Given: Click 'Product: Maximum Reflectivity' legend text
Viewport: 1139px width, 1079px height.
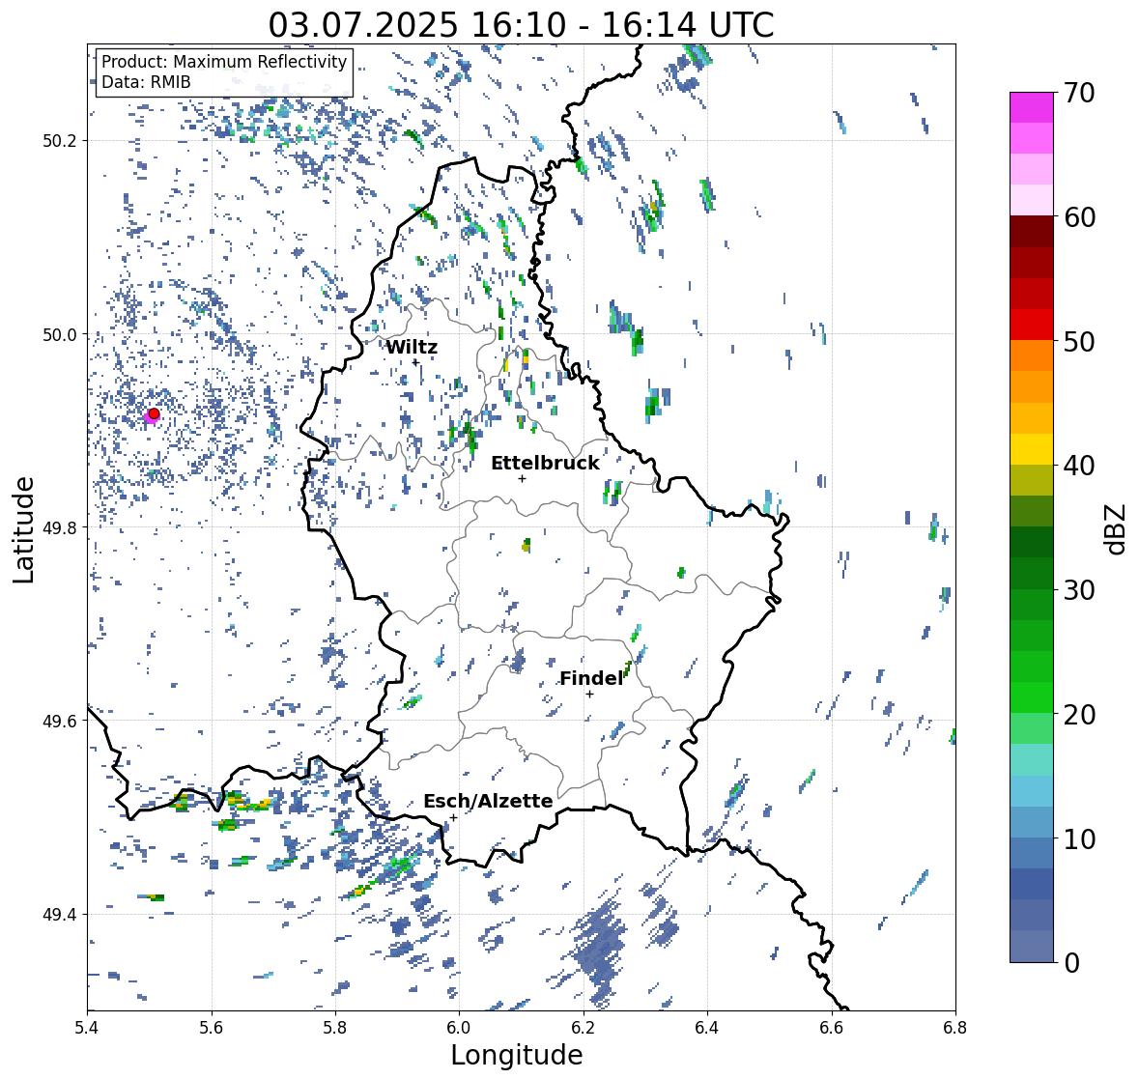Looking at the screenshot, I should pyautogui.click(x=224, y=62).
